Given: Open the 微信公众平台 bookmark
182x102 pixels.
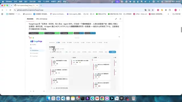Looking at the screenshot, I should click(101, 14).
